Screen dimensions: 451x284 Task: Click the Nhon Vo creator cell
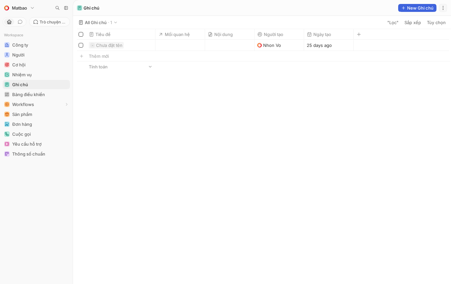[x=279, y=45]
